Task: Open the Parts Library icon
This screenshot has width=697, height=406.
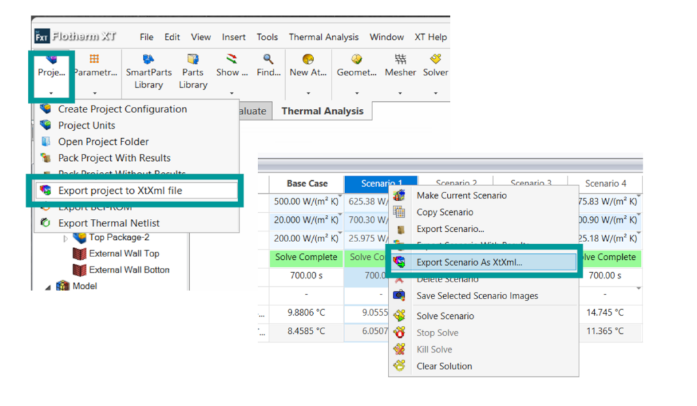Action: pos(193,60)
